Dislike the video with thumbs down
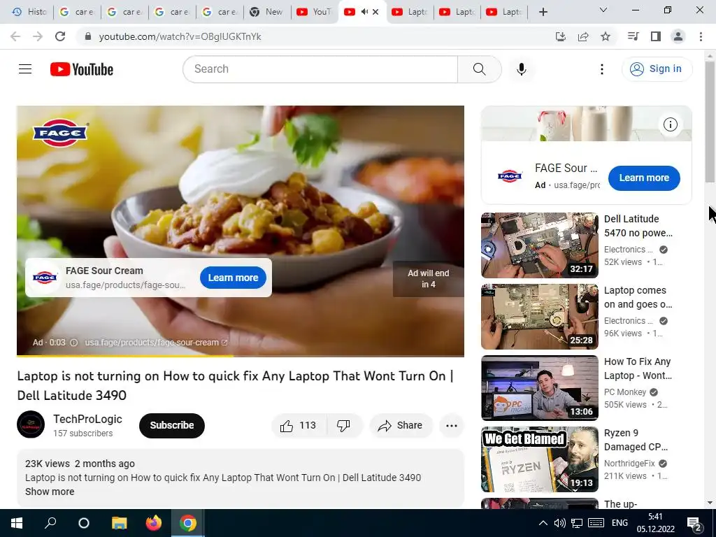Image resolution: width=716 pixels, height=537 pixels. (x=344, y=426)
